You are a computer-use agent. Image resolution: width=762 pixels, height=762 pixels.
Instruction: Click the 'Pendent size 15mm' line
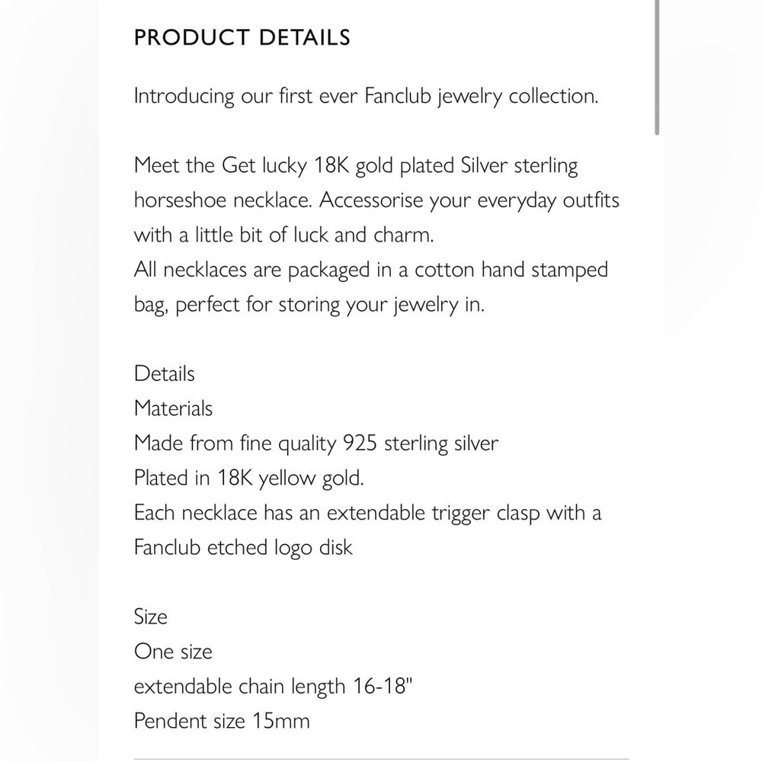click(222, 721)
